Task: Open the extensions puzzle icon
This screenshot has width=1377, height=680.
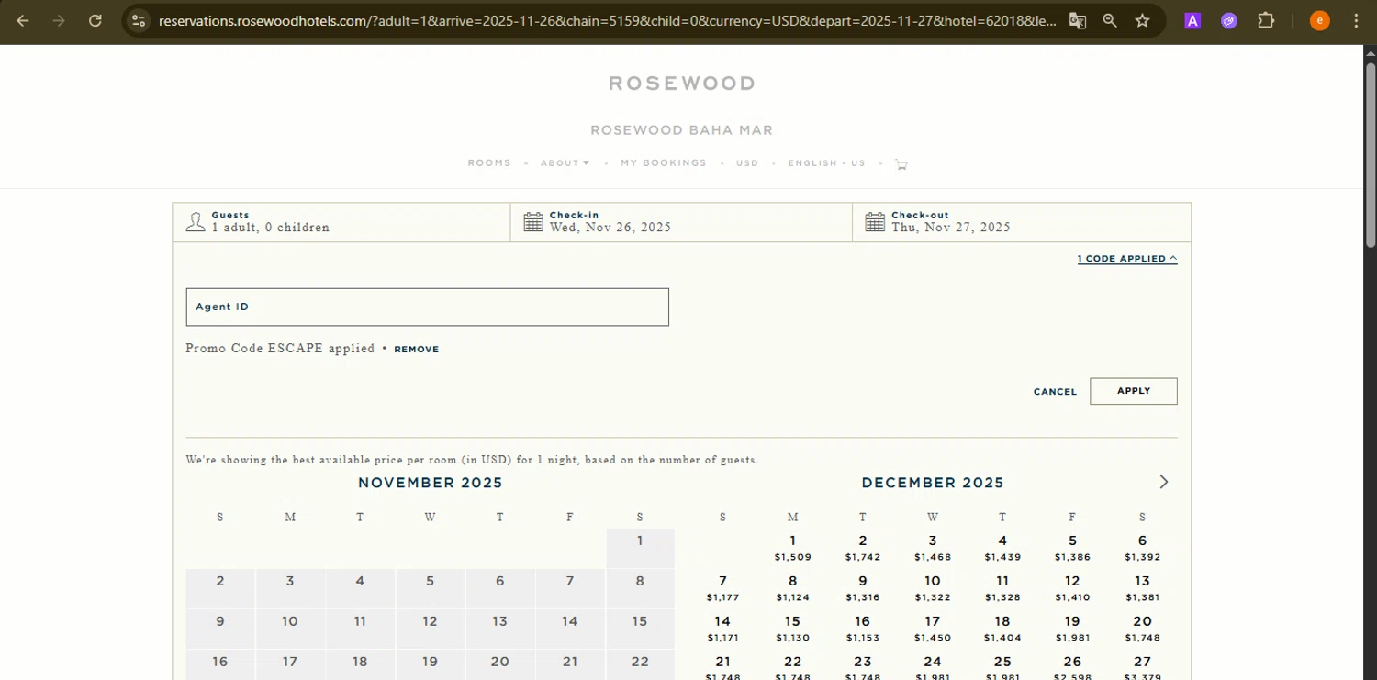Action: (1266, 20)
